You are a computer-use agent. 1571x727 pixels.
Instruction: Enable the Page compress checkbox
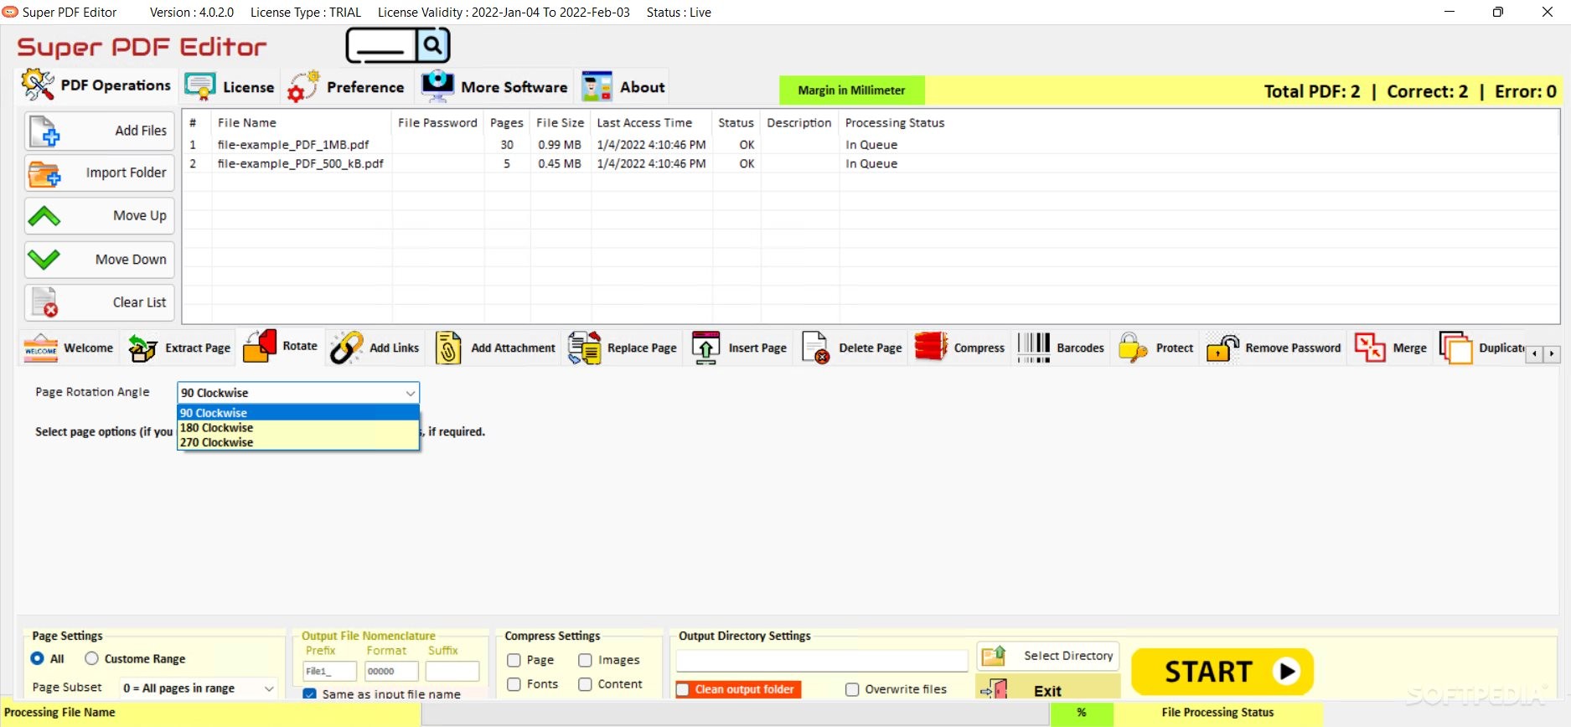pos(514,660)
